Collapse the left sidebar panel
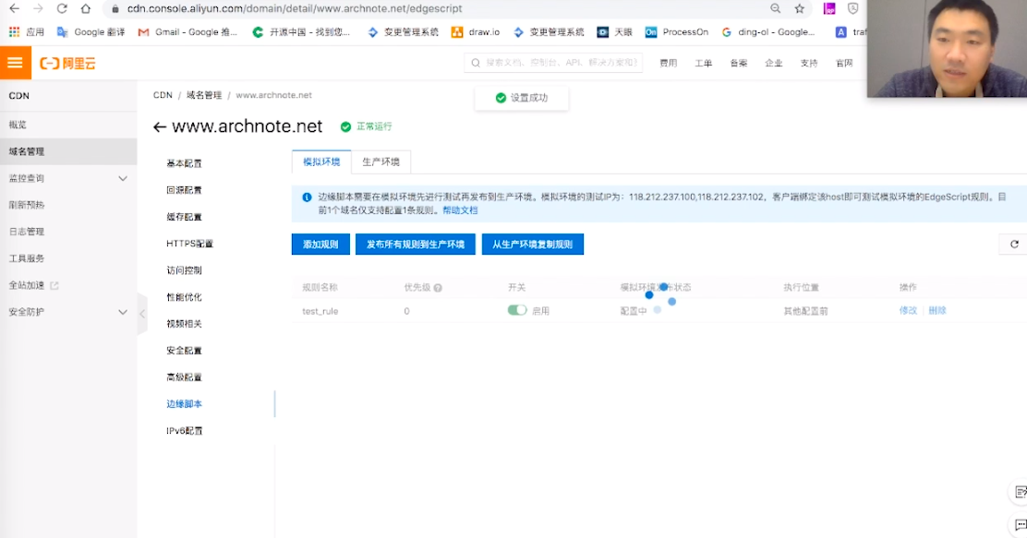The image size is (1027, 538). click(141, 313)
